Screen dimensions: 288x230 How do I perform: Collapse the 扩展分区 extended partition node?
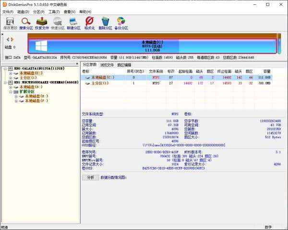[x=11, y=92]
